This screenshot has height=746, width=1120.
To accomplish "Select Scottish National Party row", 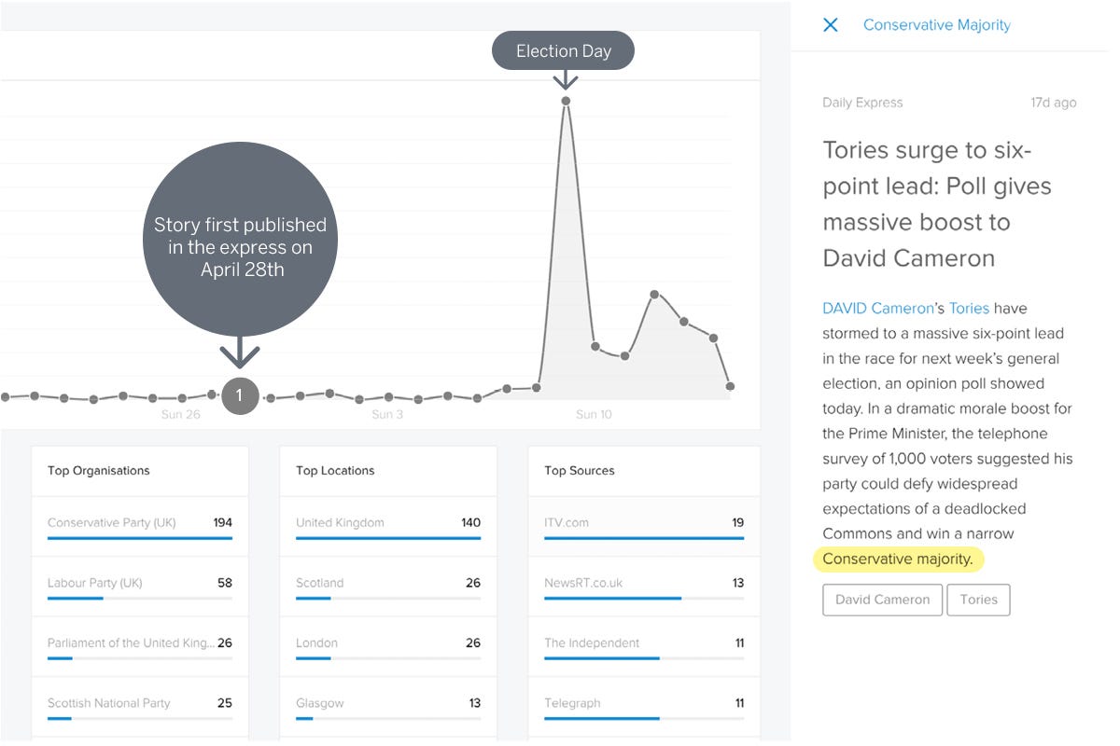I will (x=140, y=708).
